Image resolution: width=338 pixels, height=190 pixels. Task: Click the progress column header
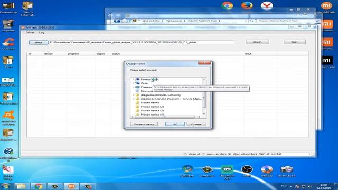73,54
